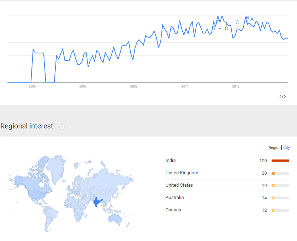297x241 pixels.
Task: Switch to the City view tab
Action: (286, 147)
